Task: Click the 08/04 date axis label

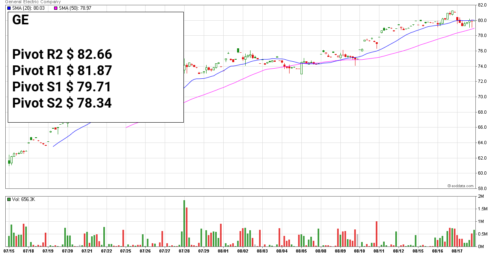Action: 282,251
